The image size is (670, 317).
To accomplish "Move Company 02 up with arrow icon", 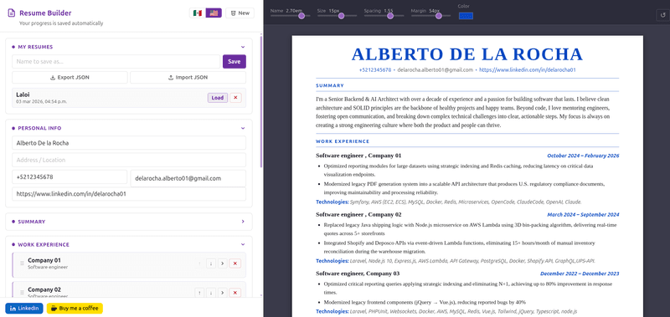I will [199, 293].
